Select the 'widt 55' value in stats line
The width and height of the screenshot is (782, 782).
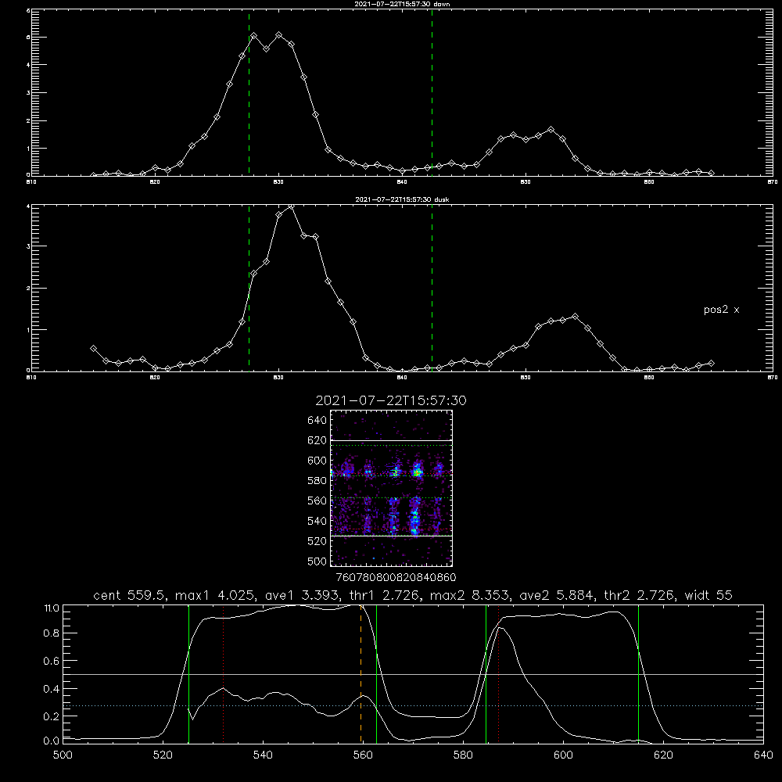tap(708, 595)
